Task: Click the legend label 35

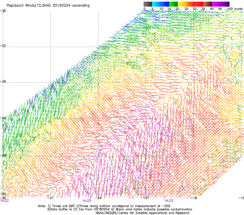Action: pos(203,9)
